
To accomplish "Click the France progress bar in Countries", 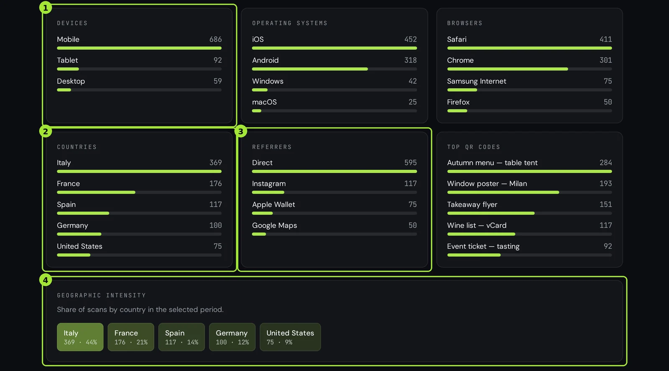I will click(139, 192).
